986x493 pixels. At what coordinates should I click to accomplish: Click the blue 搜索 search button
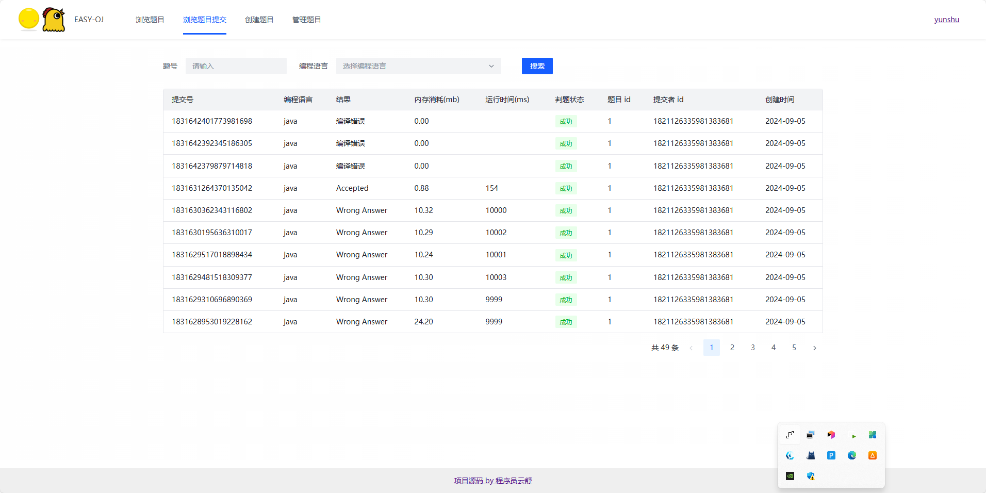[x=537, y=66]
